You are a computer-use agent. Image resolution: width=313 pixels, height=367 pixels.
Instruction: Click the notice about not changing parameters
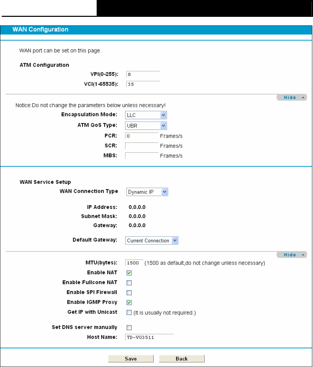pos(90,105)
